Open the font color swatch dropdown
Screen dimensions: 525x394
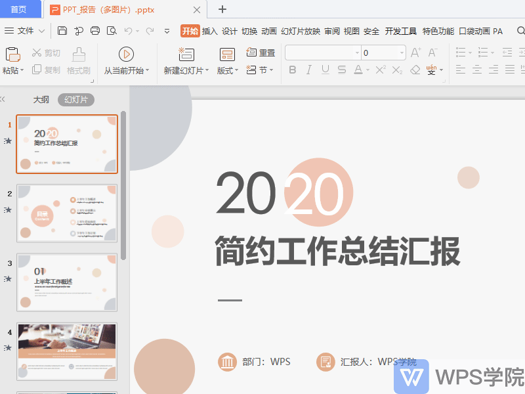(367, 70)
